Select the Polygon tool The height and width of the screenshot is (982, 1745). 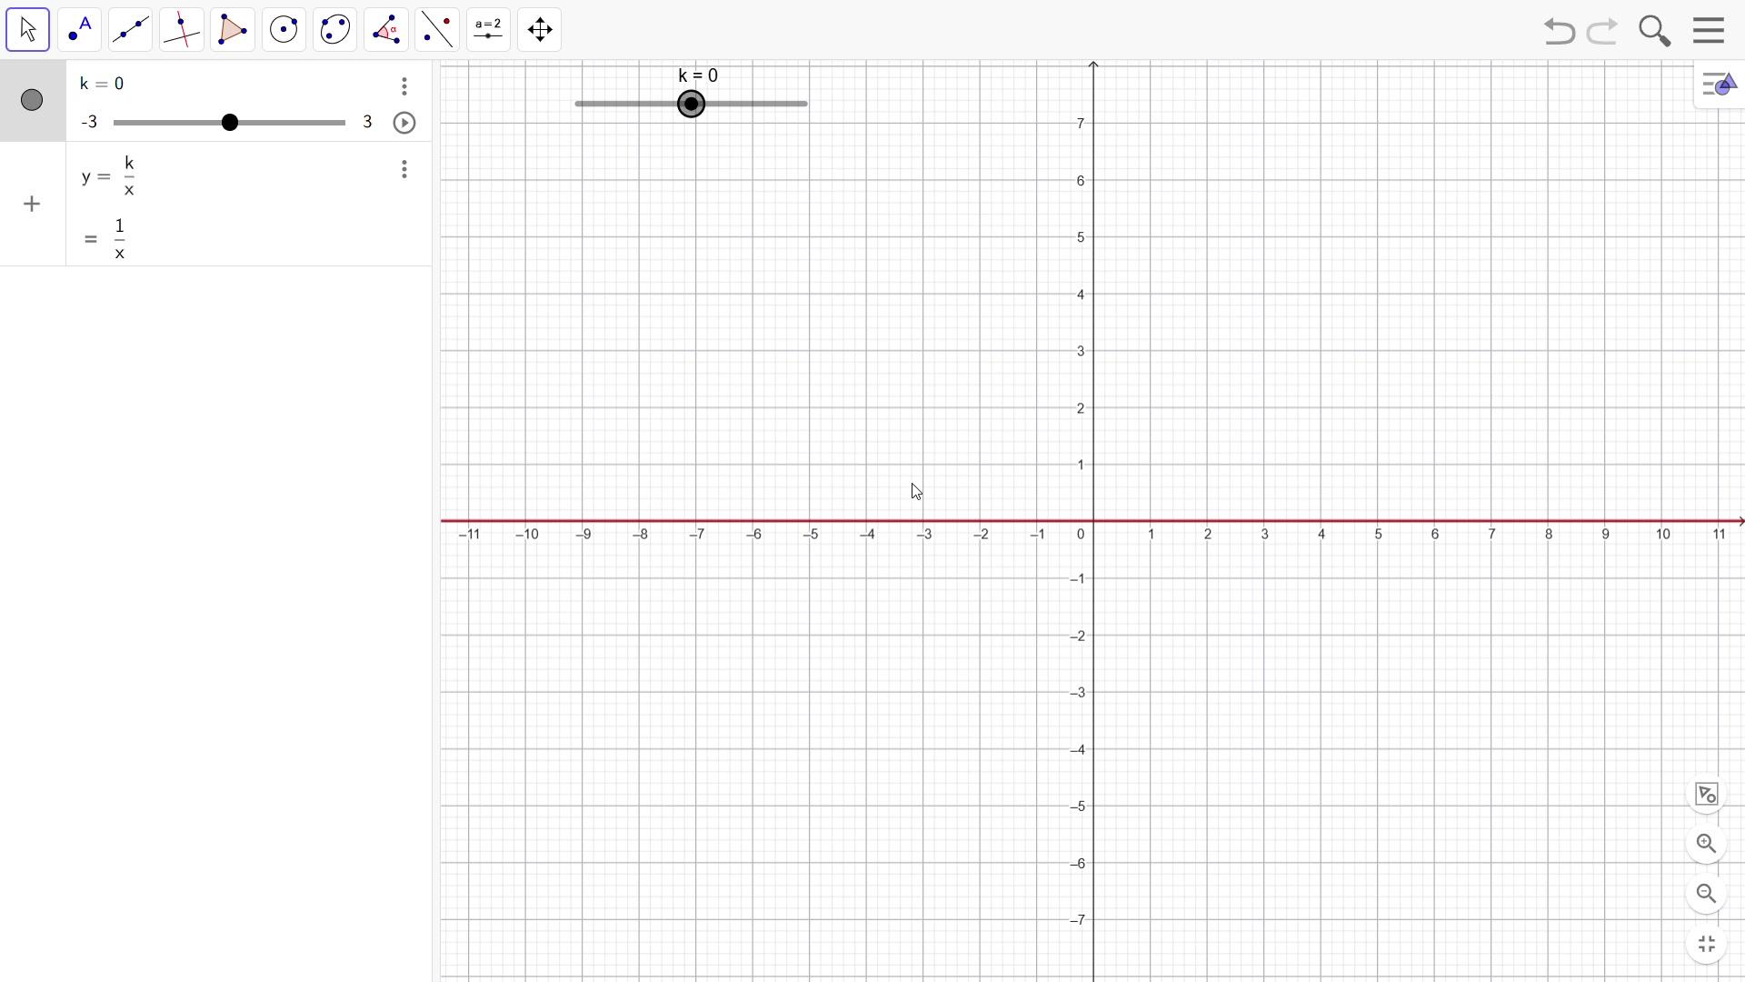(233, 30)
